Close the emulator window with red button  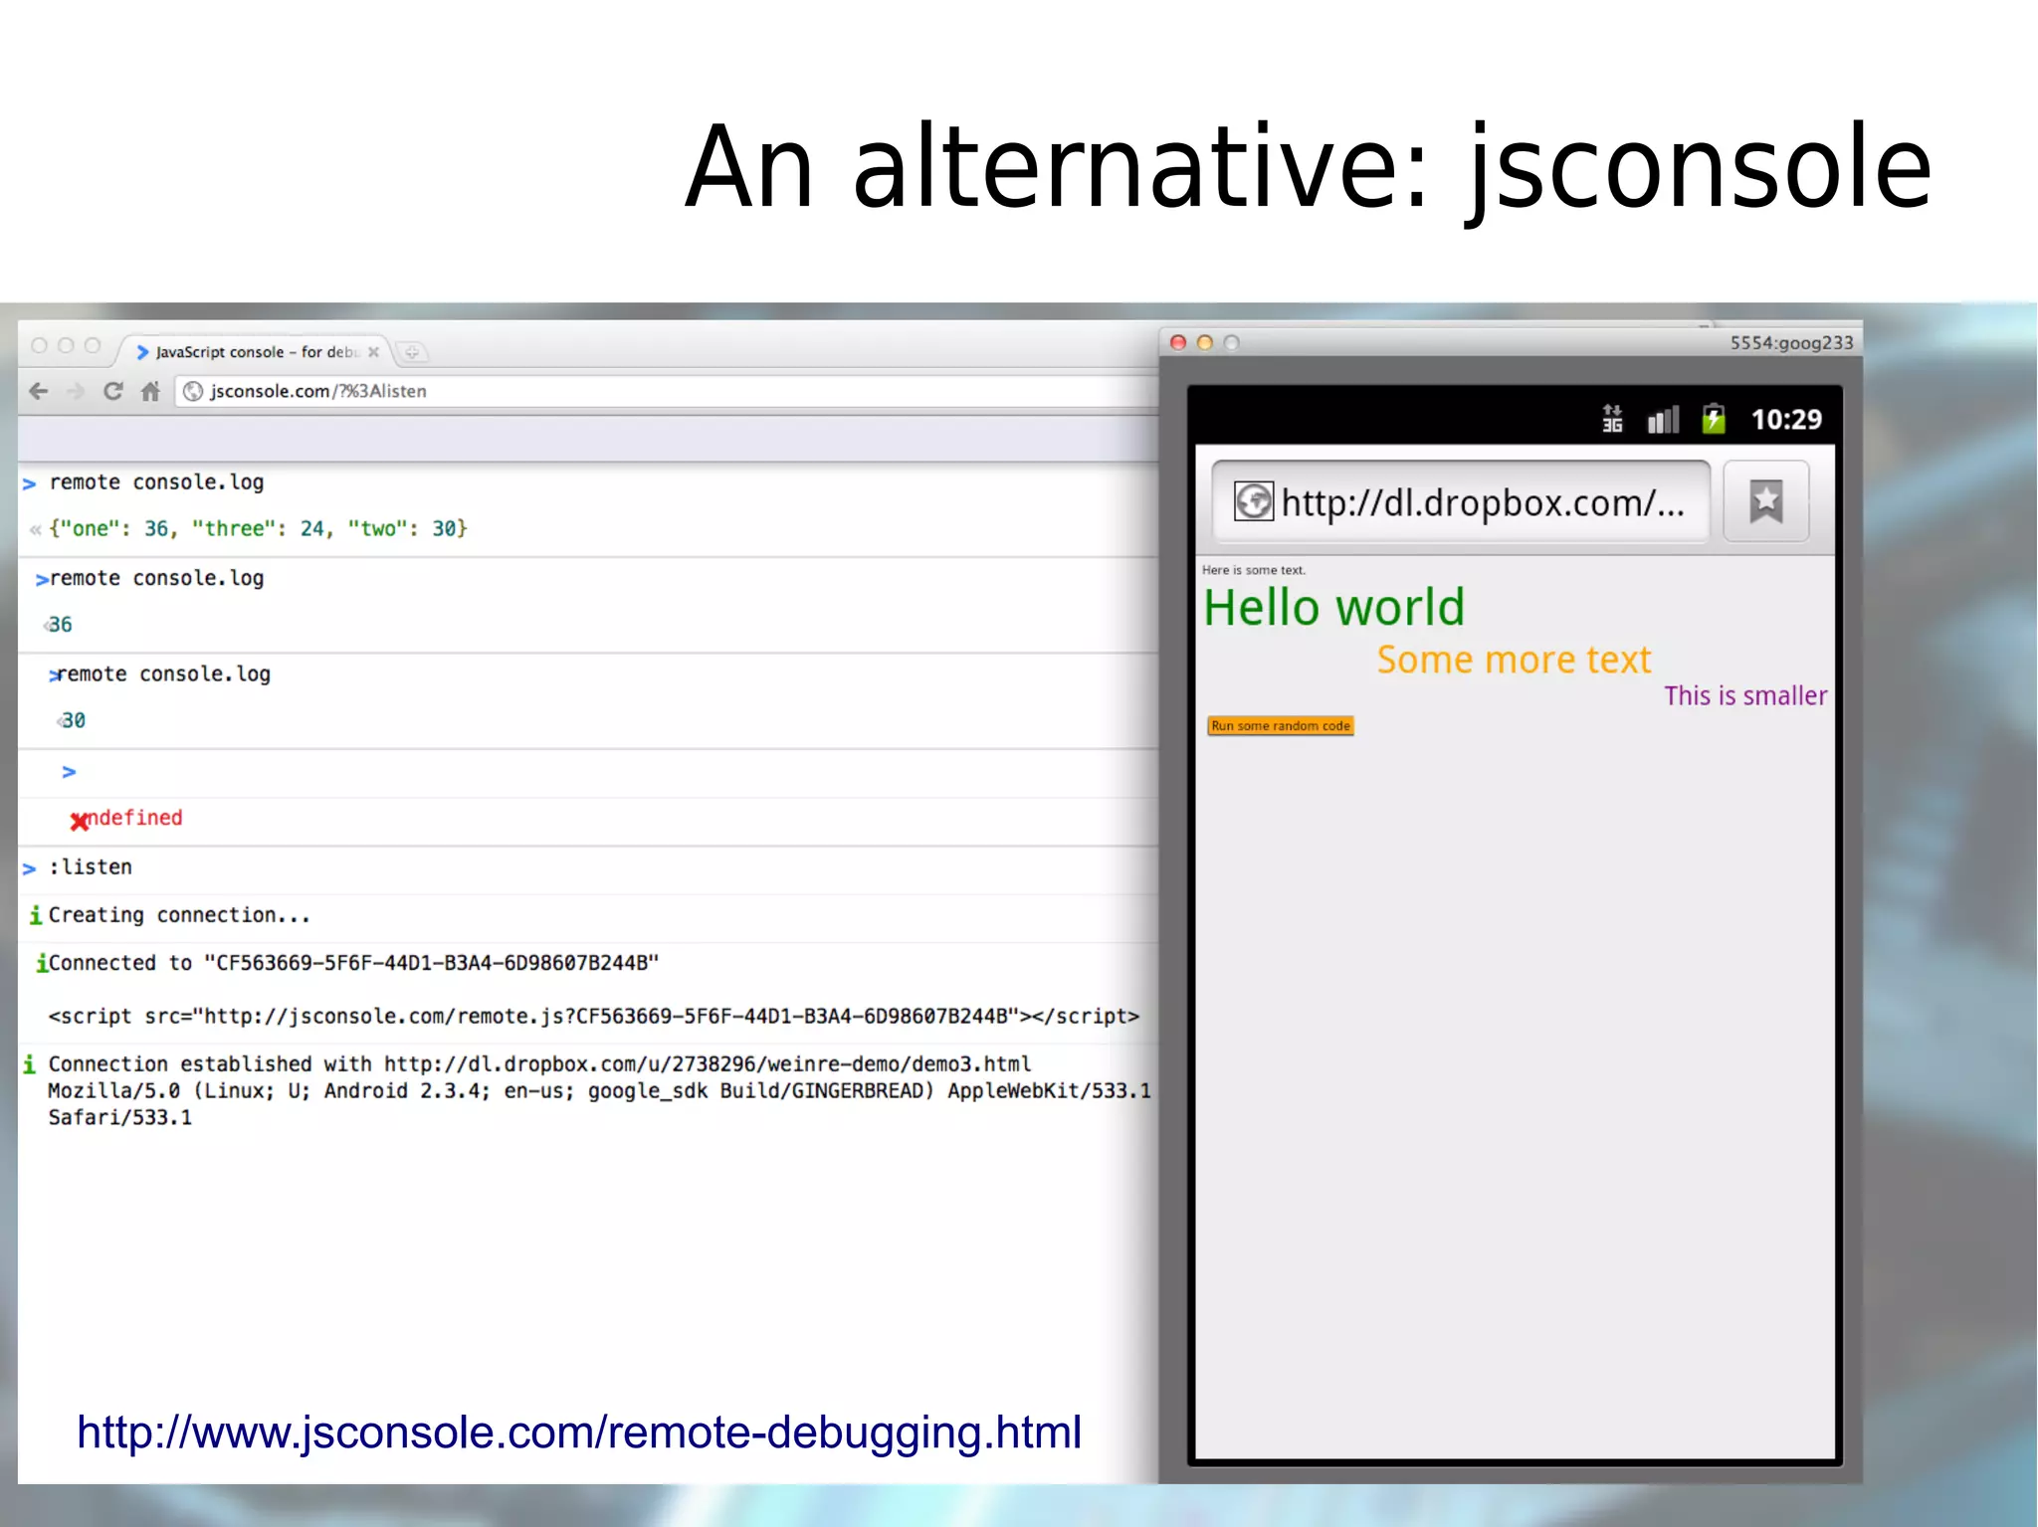point(1178,342)
